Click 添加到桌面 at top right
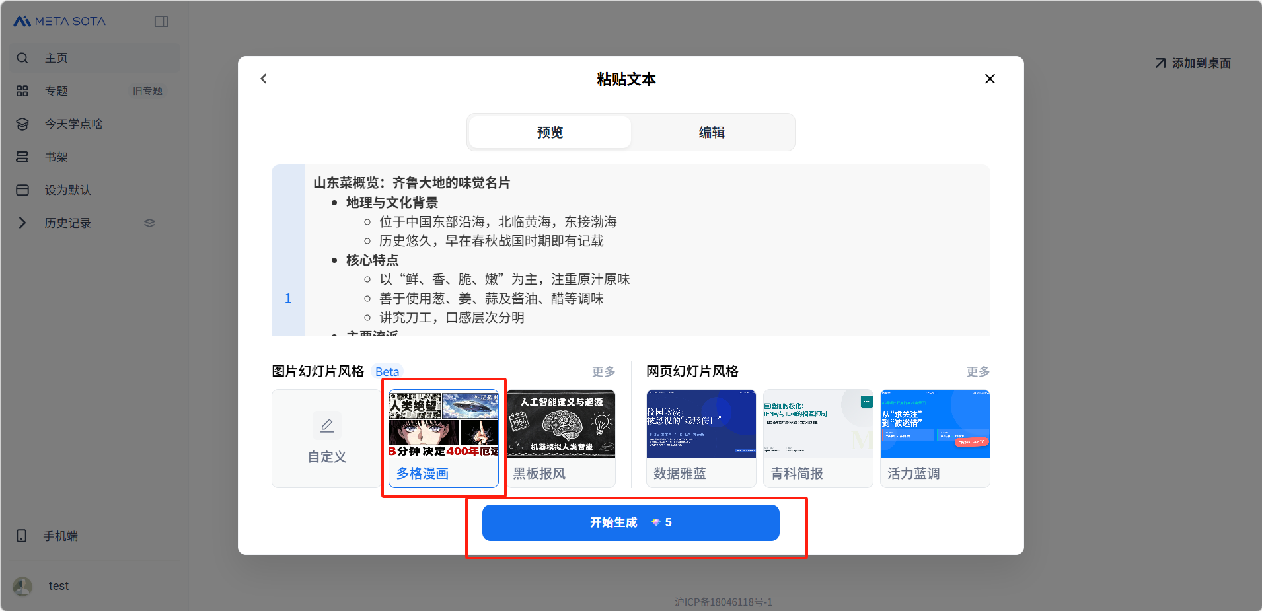1262x611 pixels. coord(1193,63)
